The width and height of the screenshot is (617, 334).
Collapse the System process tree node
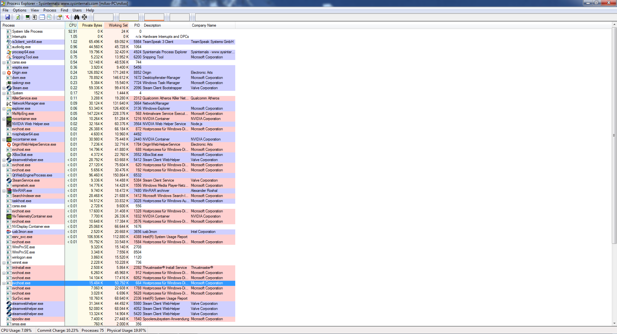(4, 93)
